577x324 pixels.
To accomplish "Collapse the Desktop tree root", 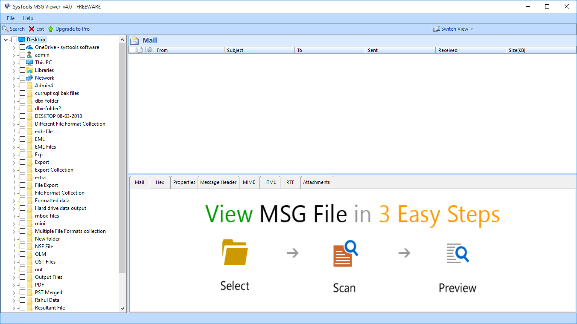I will coord(6,40).
